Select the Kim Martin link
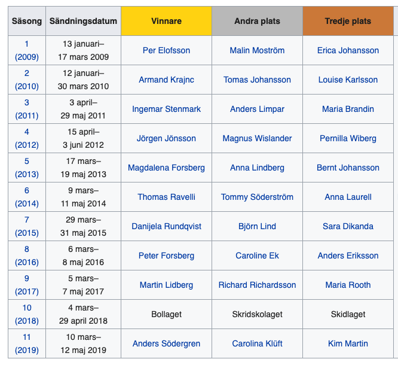 (x=348, y=343)
